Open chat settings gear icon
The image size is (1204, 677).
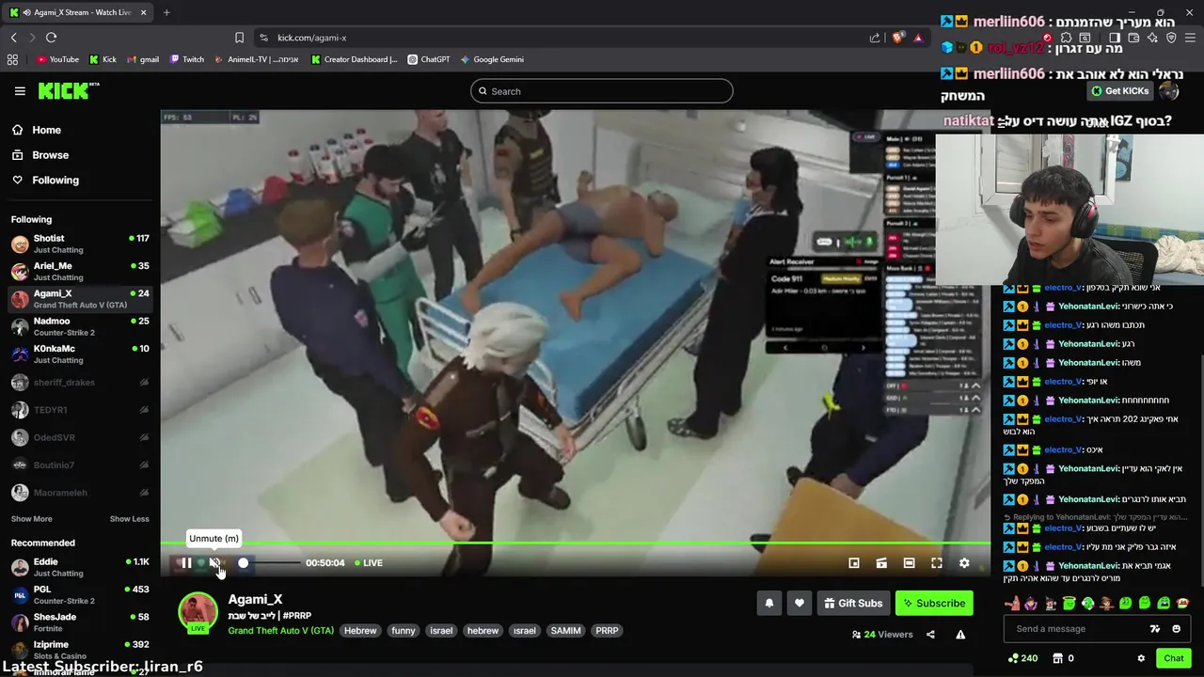pos(1141,658)
